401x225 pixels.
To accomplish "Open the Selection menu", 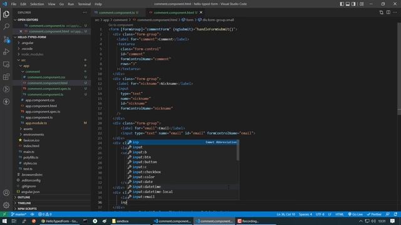I will pos(37,4).
